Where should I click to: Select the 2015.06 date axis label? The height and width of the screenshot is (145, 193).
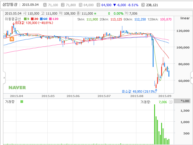[x=73, y=96]
